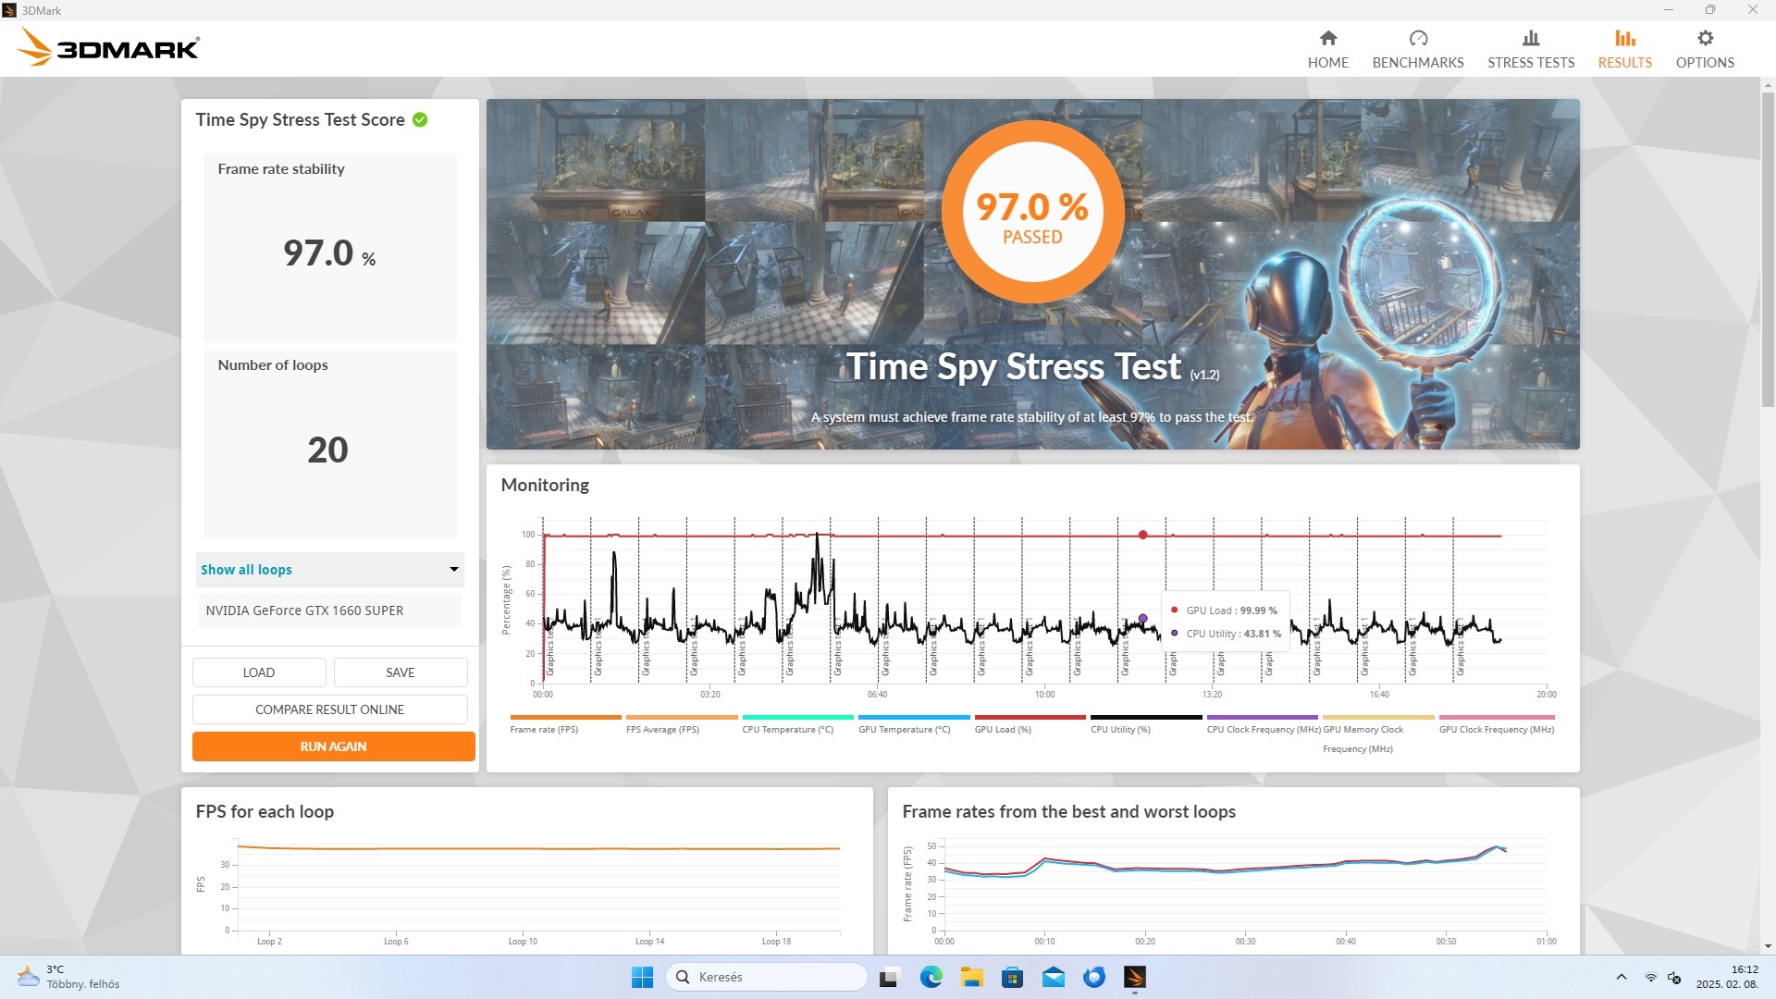The height and width of the screenshot is (999, 1776).
Task: Launch Microsoft Edge from taskbar
Action: coord(931,977)
